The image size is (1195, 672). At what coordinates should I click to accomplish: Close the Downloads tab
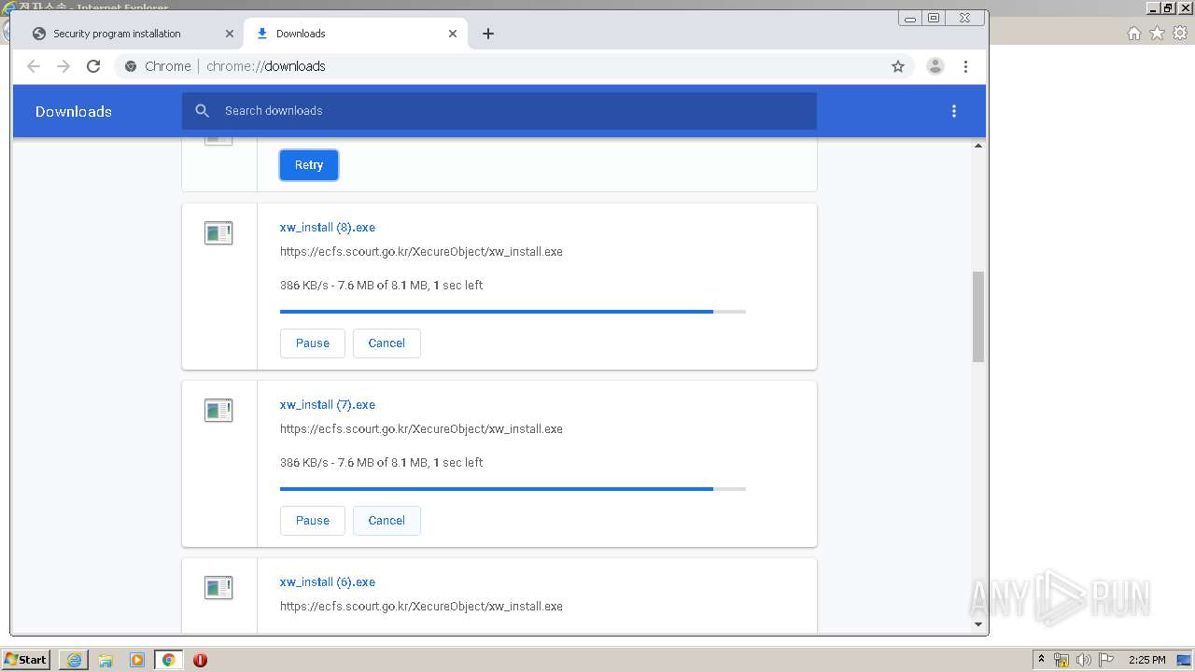[x=453, y=34]
